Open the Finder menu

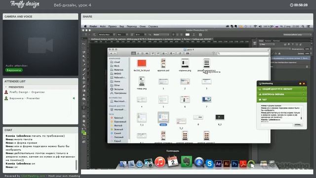tap(93, 26)
